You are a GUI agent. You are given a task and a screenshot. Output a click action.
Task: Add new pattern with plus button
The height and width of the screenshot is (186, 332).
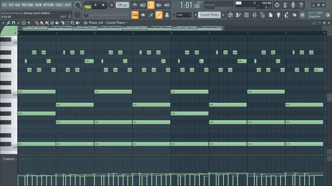[223, 15]
